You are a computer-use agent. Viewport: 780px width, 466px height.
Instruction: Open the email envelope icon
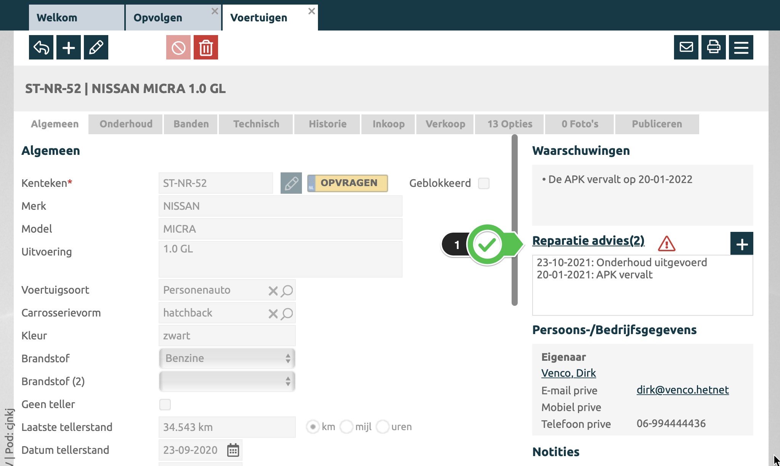pyautogui.click(x=686, y=48)
